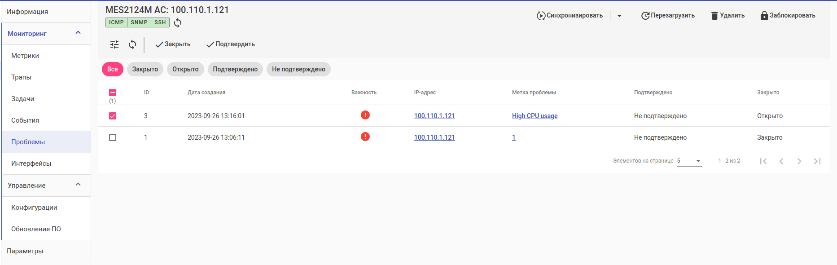Filter problems by the Открыто chip
This screenshot has height=265, width=837.
pos(185,69)
